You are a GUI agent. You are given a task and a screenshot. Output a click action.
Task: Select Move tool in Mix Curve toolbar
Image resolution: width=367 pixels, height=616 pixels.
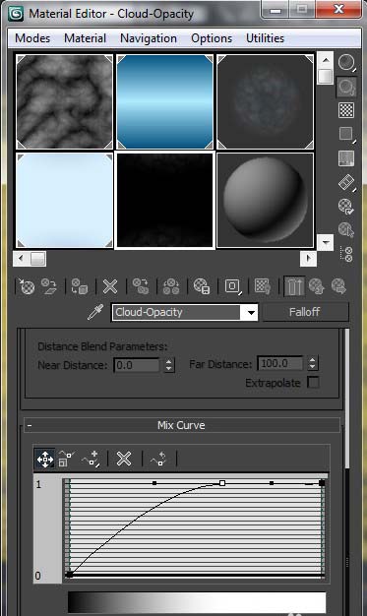[x=45, y=459]
